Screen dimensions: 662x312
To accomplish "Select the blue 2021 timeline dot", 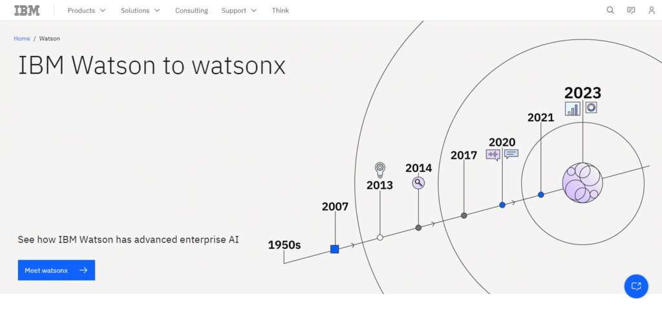I will 541,194.
